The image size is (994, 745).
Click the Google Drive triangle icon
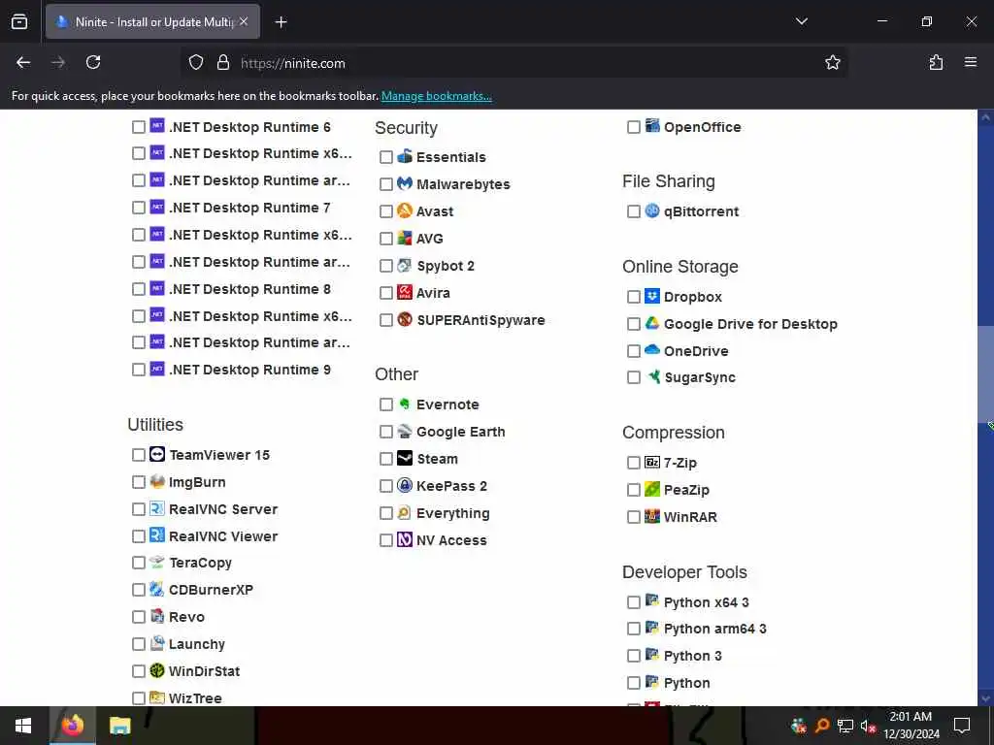point(652,323)
